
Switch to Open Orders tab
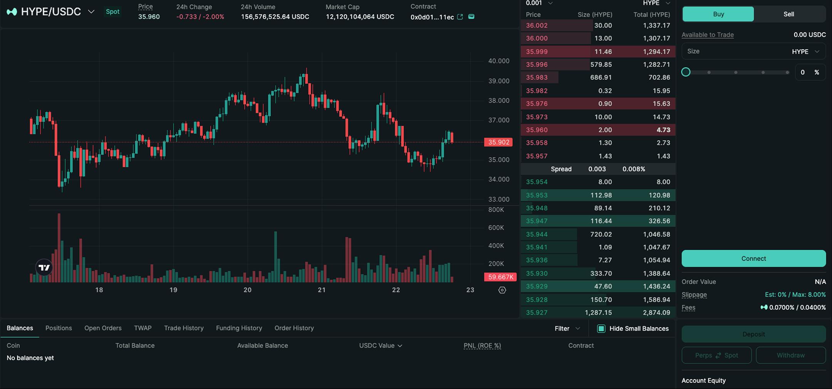[x=103, y=328]
